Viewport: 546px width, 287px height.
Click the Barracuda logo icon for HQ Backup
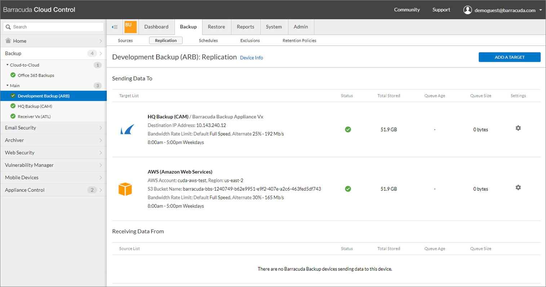(x=127, y=130)
